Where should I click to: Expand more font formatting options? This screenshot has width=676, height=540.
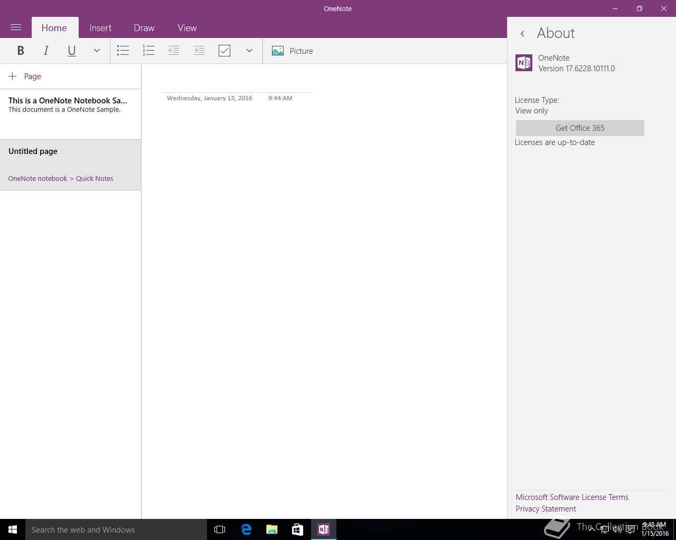[x=97, y=51]
